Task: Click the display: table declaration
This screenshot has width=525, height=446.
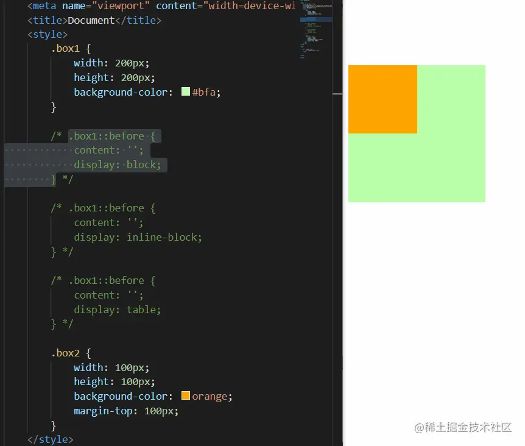Action: coord(119,310)
